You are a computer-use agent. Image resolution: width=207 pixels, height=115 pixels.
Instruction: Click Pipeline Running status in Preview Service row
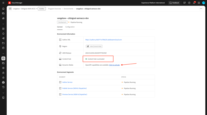(x=130, y=94)
